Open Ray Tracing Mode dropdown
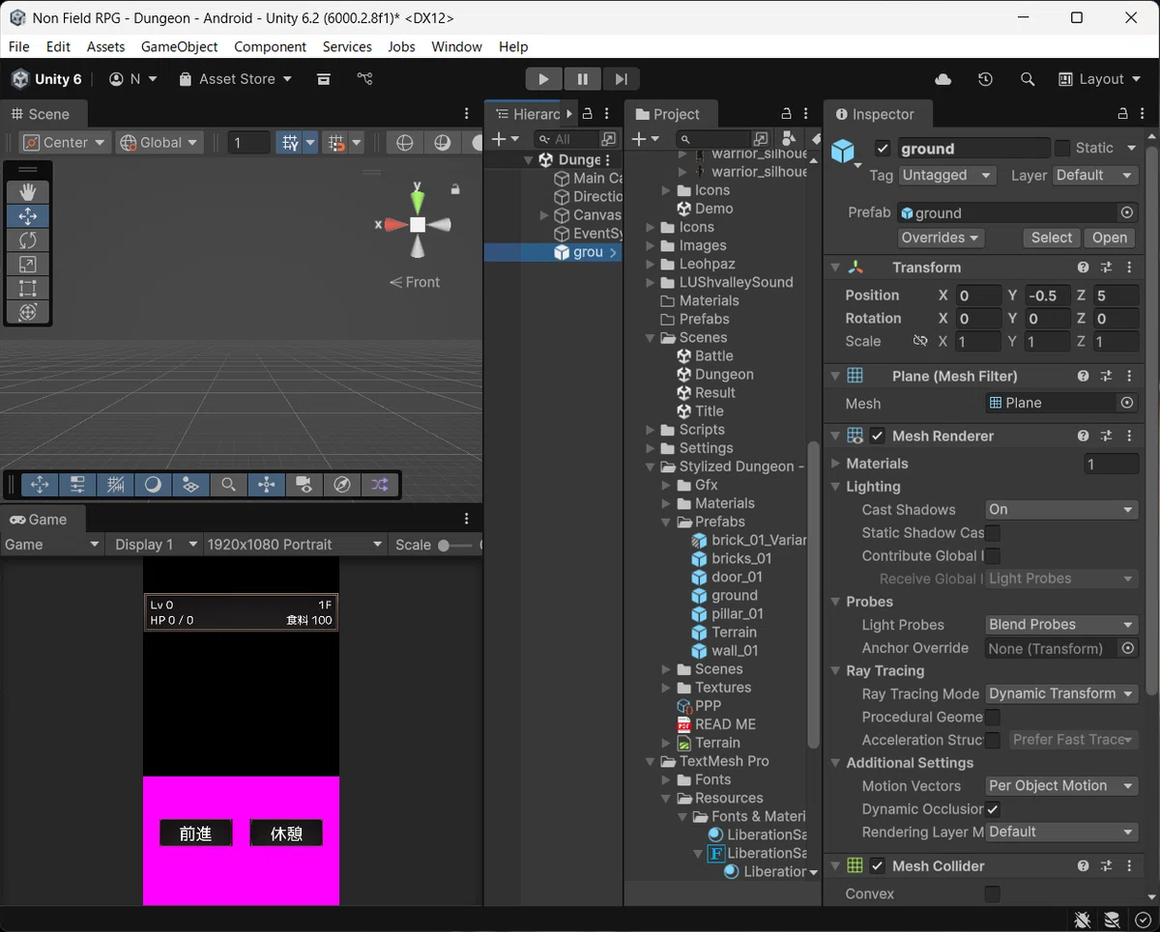The width and height of the screenshot is (1160, 932). pos(1061,694)
